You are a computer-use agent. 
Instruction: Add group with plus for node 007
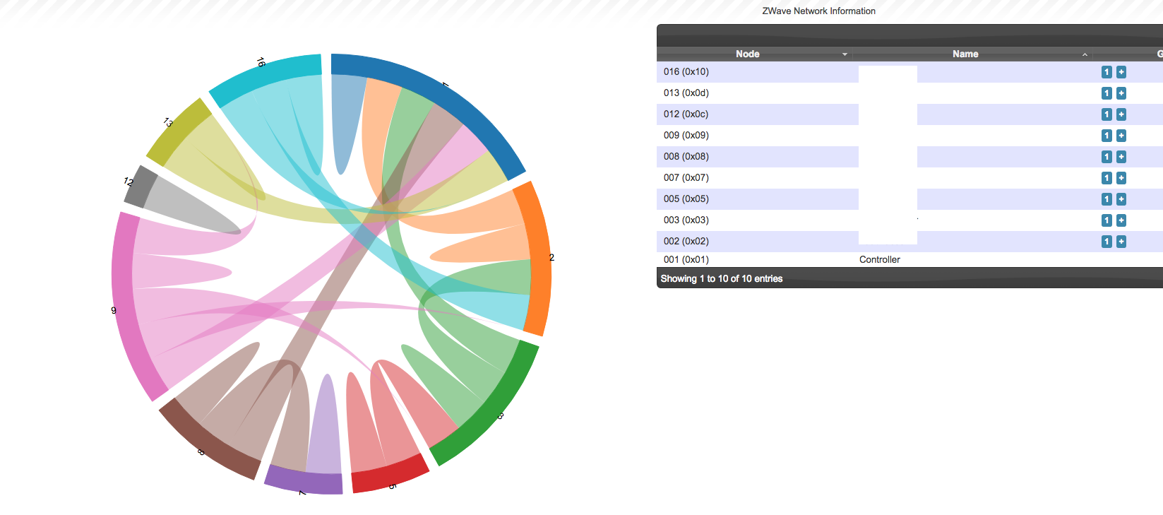tap(1121, 178)
